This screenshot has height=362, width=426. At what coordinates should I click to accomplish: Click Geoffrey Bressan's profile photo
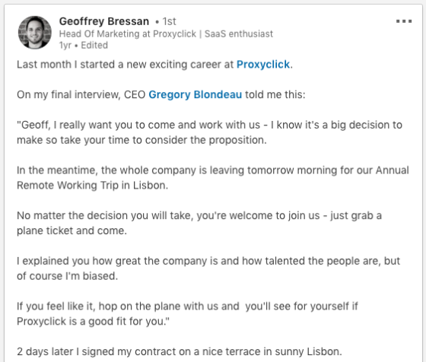[x=35, y=32]
